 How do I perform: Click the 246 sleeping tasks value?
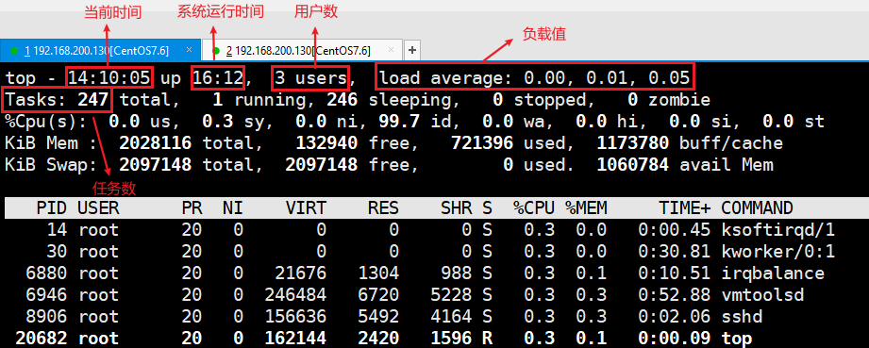pos(342,100)
